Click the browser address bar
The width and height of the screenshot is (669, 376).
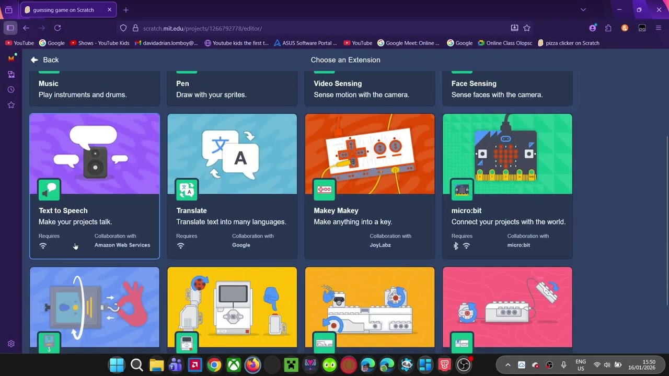(x=324, y=28)
